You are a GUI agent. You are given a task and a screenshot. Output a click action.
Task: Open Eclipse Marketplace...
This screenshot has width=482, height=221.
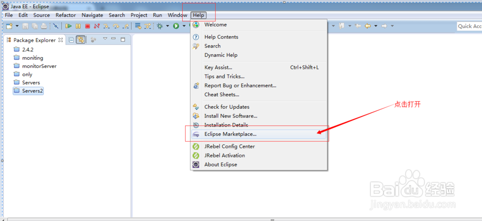[x=259, y=134]
